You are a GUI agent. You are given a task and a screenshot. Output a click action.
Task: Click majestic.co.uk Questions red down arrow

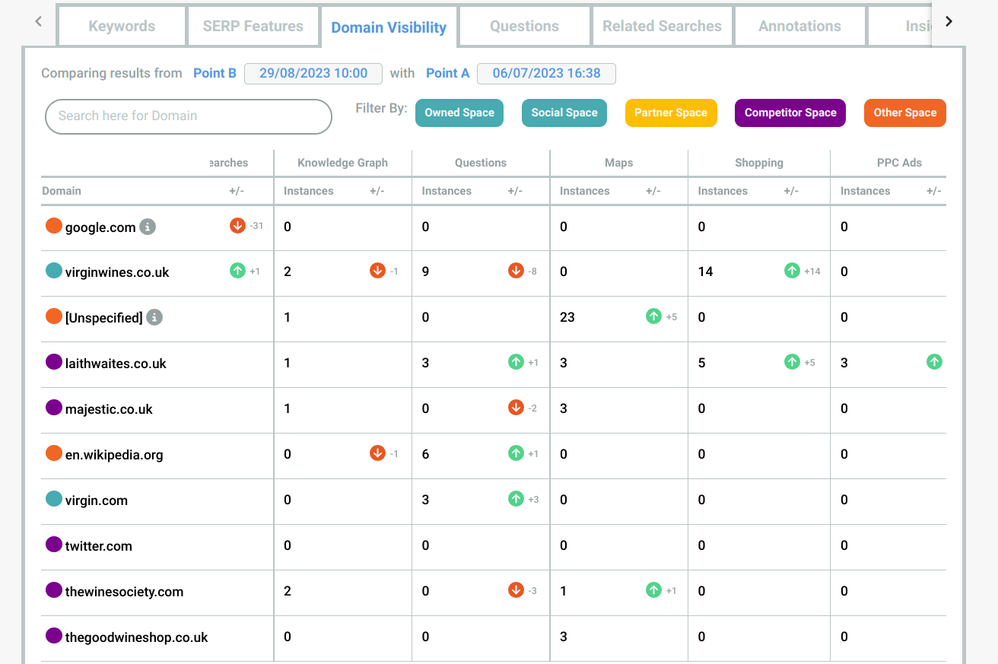pos(516,408)
